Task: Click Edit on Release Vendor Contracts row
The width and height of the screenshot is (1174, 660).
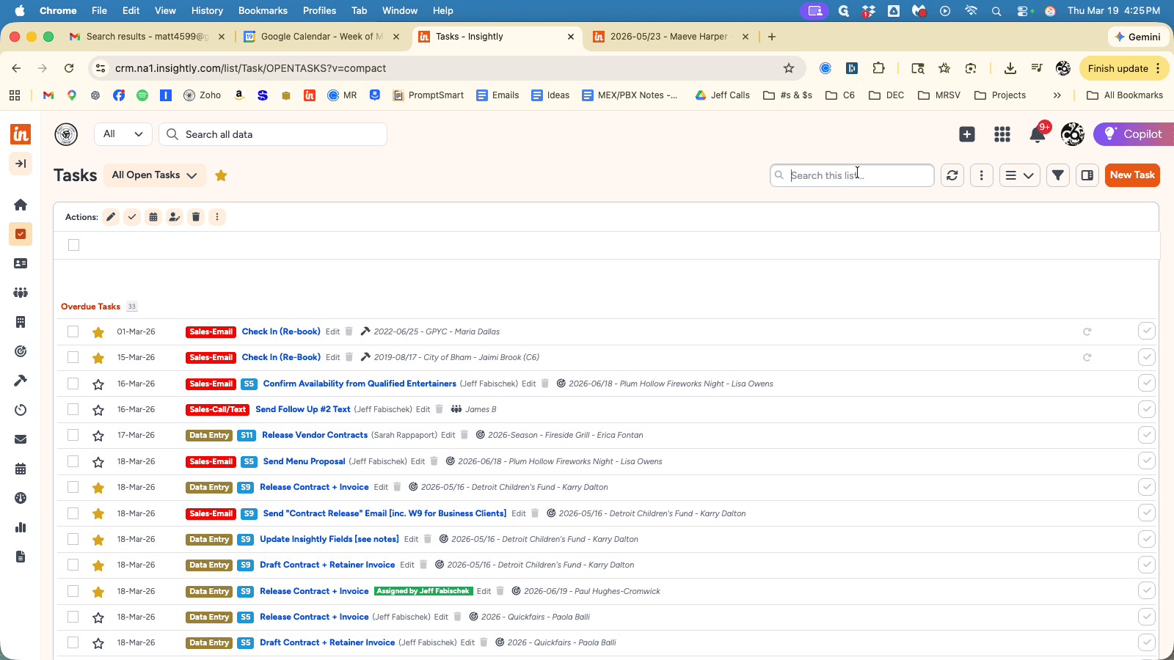Action: coord(448,436)
